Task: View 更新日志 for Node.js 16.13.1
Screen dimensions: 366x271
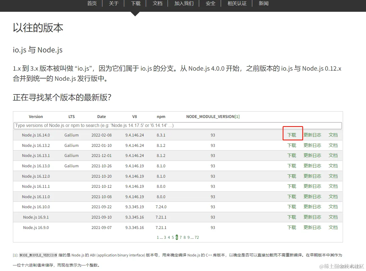Action: pos(312,156)
